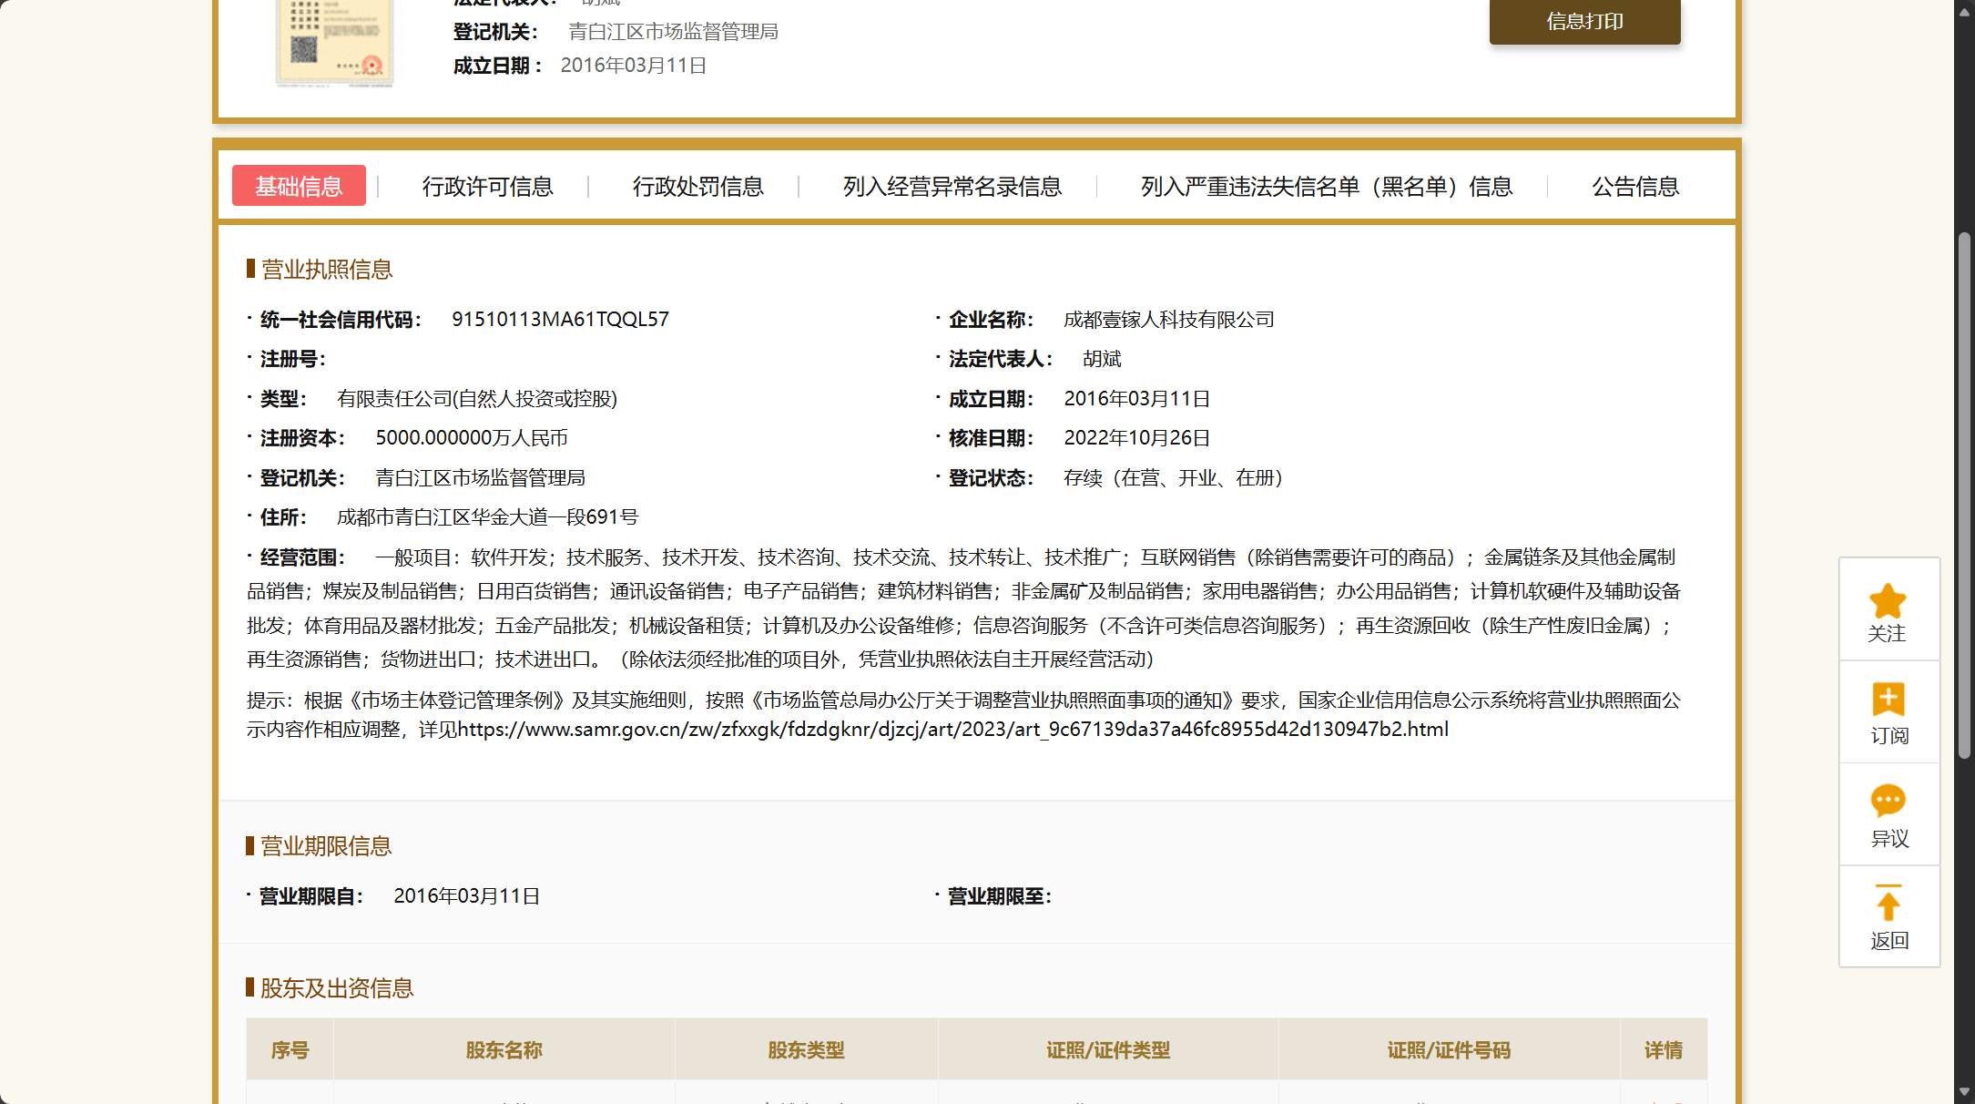Viewport: 1975px width, 1104px height.
Task: Click the 异议 speech bubble icon
Action: tap(1888, 801)
